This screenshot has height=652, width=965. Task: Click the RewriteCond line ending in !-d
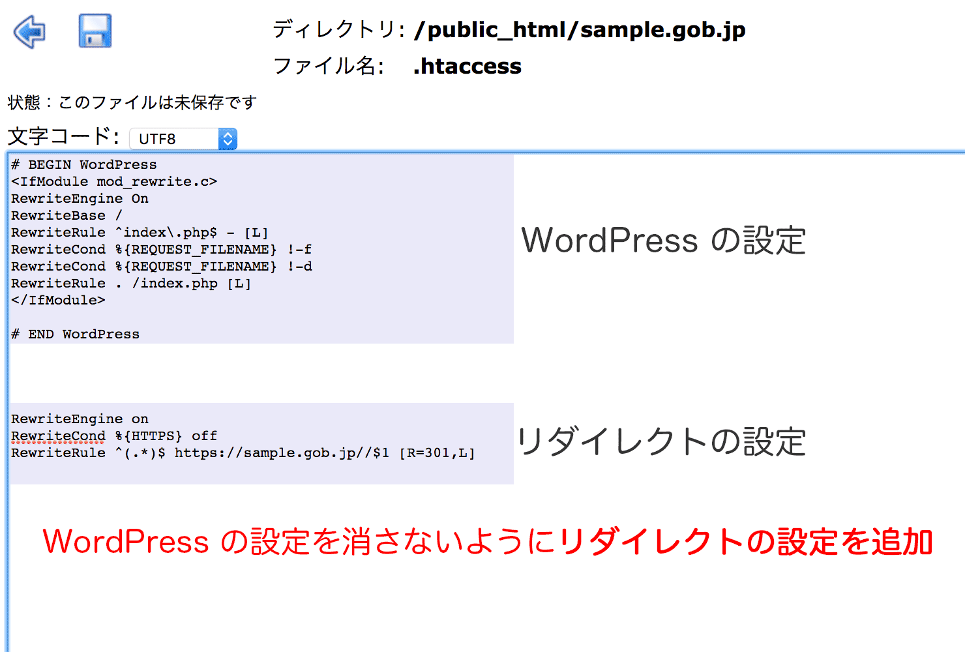pyautogui.click(x=162, y=266)
